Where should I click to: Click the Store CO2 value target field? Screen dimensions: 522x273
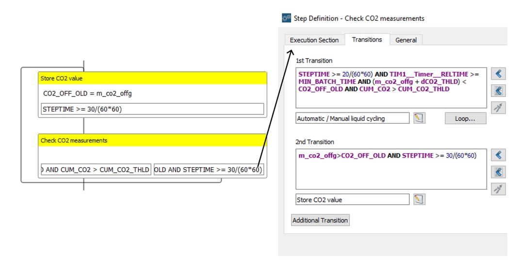pyautogui.click(x=352, y=199)
